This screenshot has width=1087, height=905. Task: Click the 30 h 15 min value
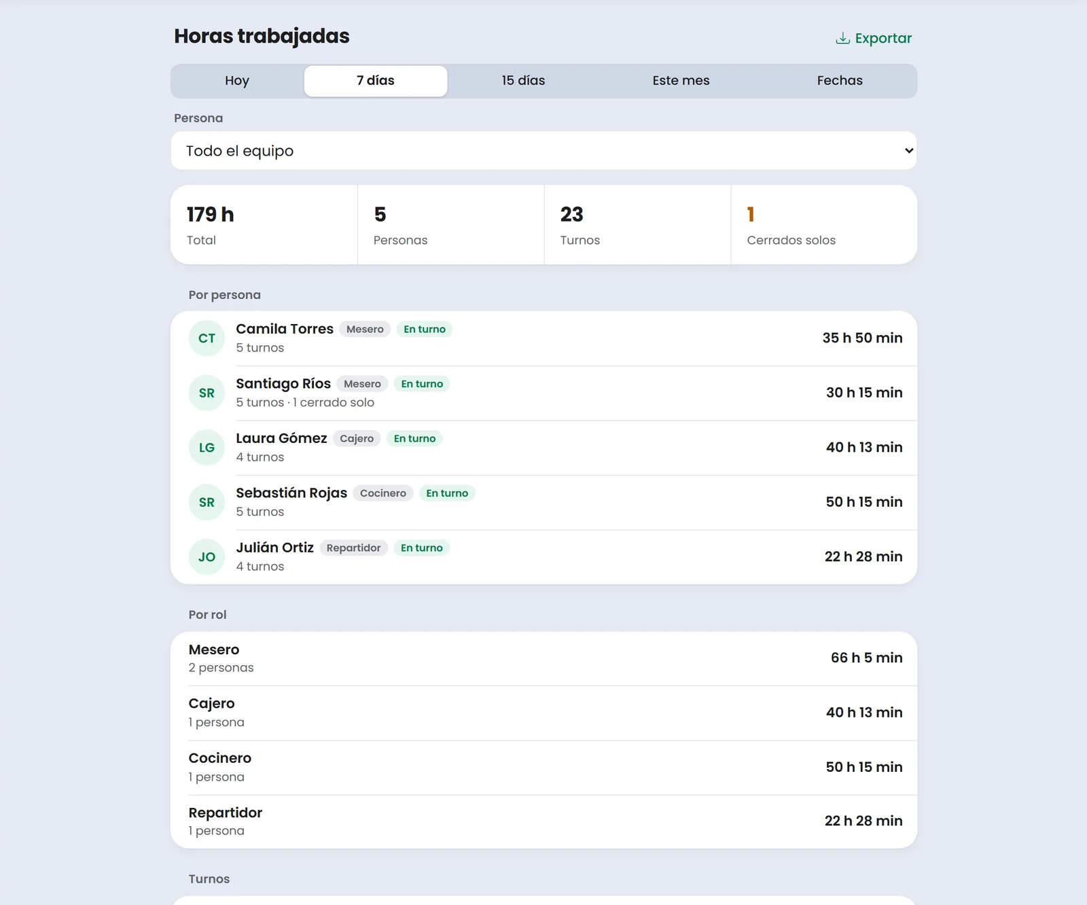(864, 393)
